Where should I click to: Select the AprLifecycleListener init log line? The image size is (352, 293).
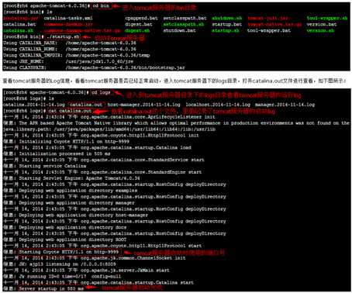[x=109, y=117]
